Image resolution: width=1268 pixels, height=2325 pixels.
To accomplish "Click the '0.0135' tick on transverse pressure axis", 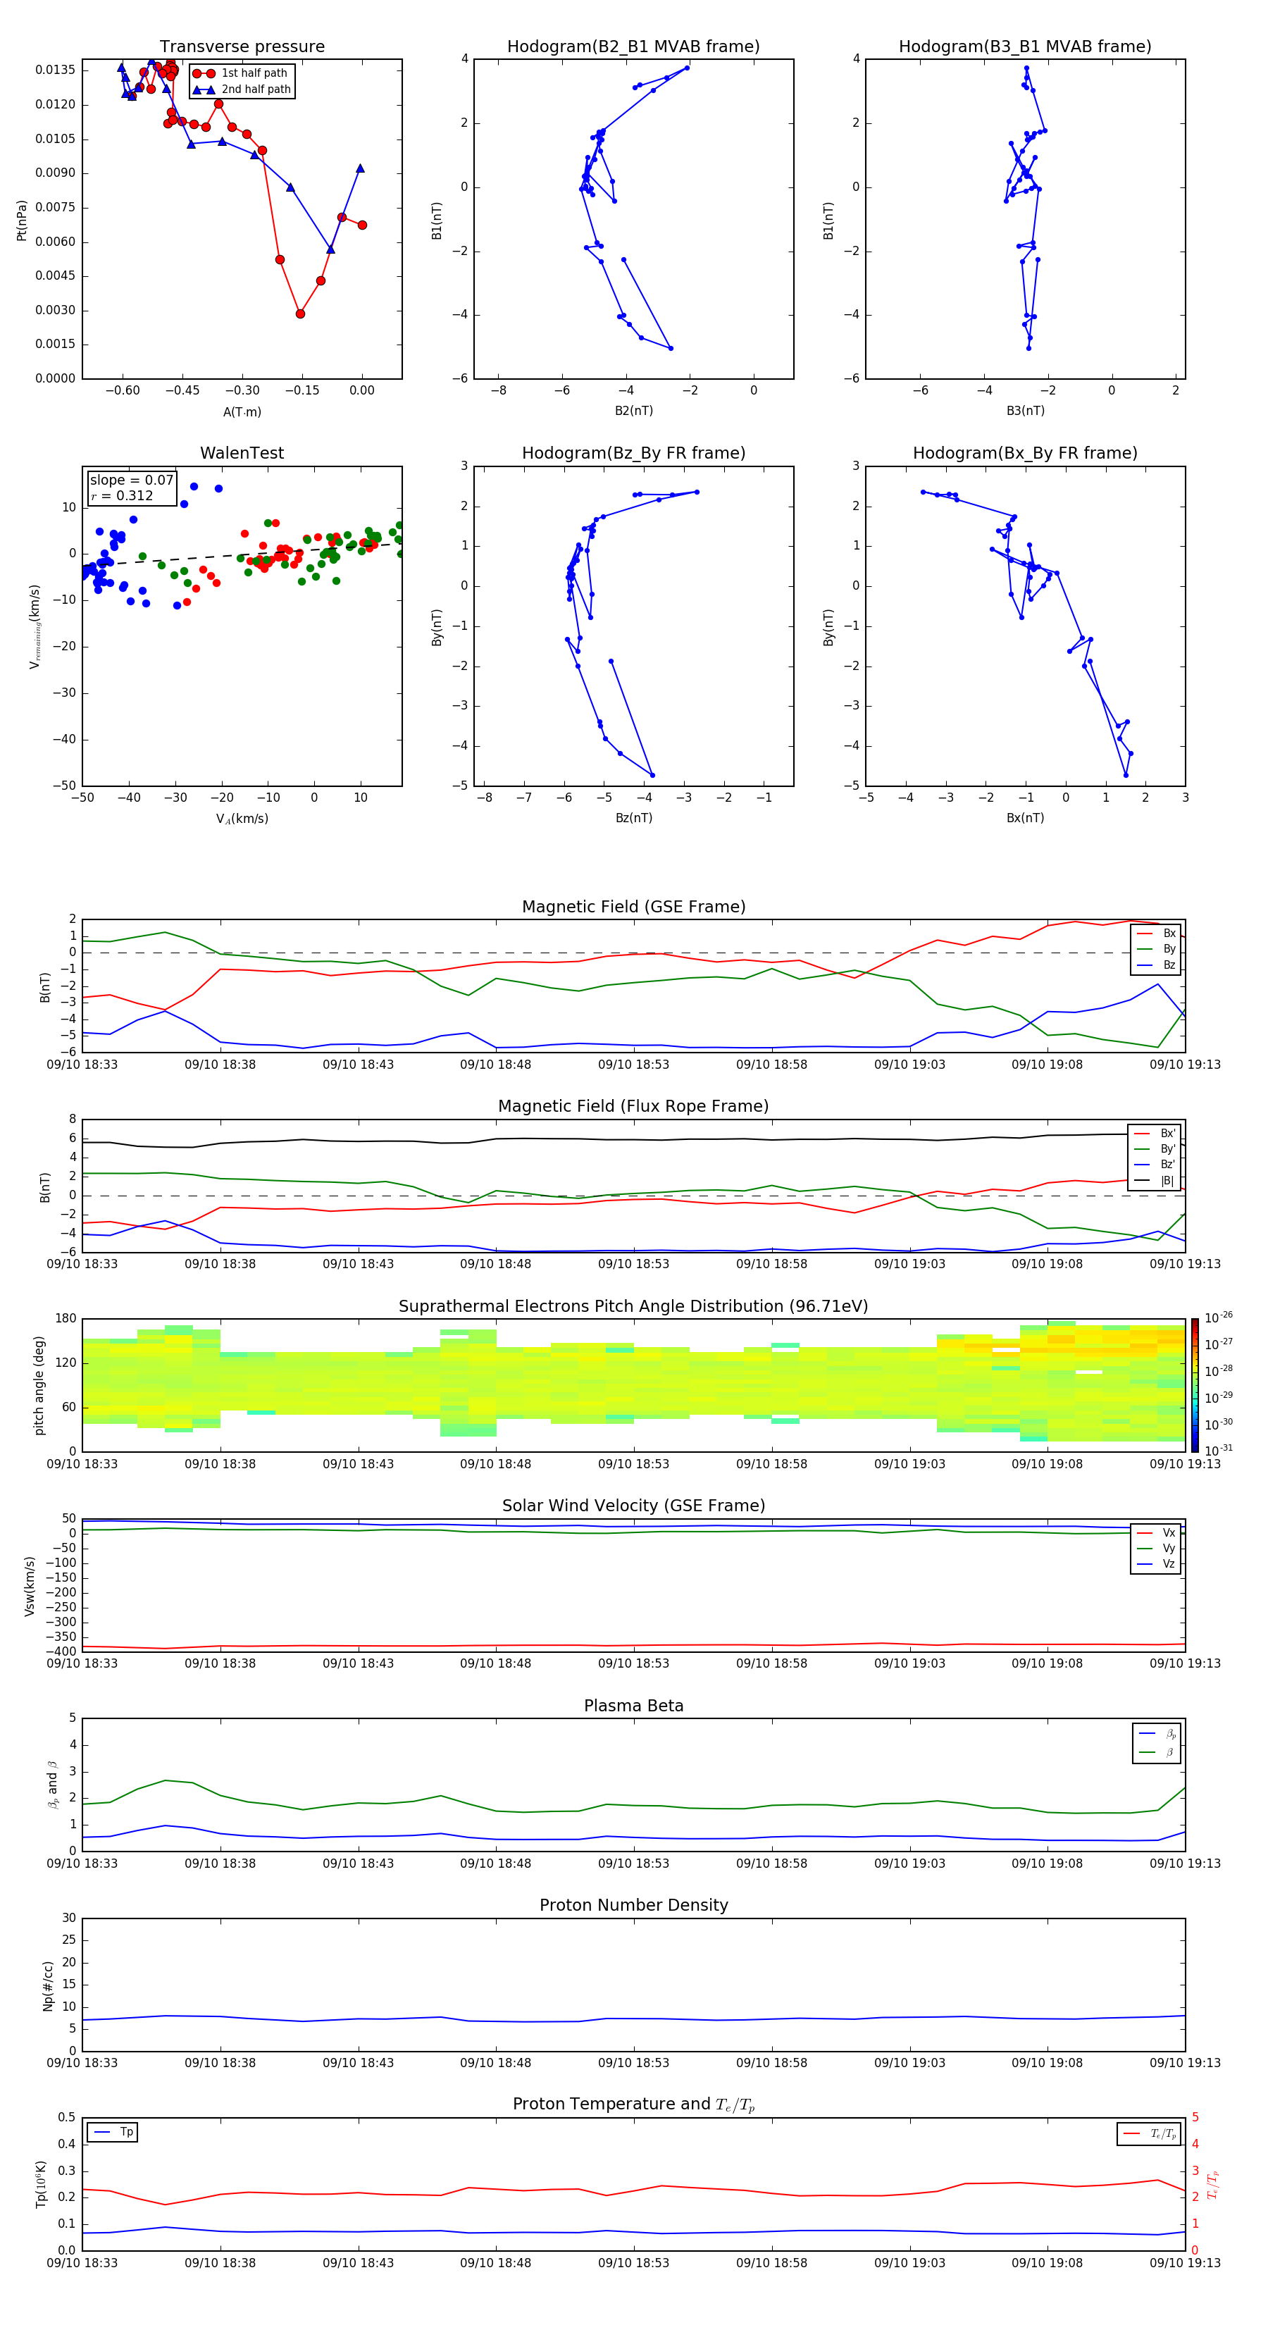I will pyautogui.click(x=55, y=70).
